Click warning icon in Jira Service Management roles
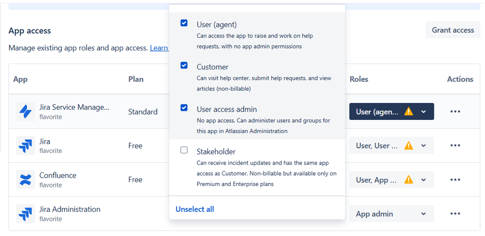 click(x=409, y=111)
